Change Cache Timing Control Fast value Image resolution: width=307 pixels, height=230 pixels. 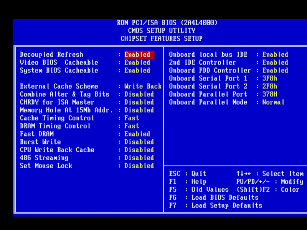132,118
